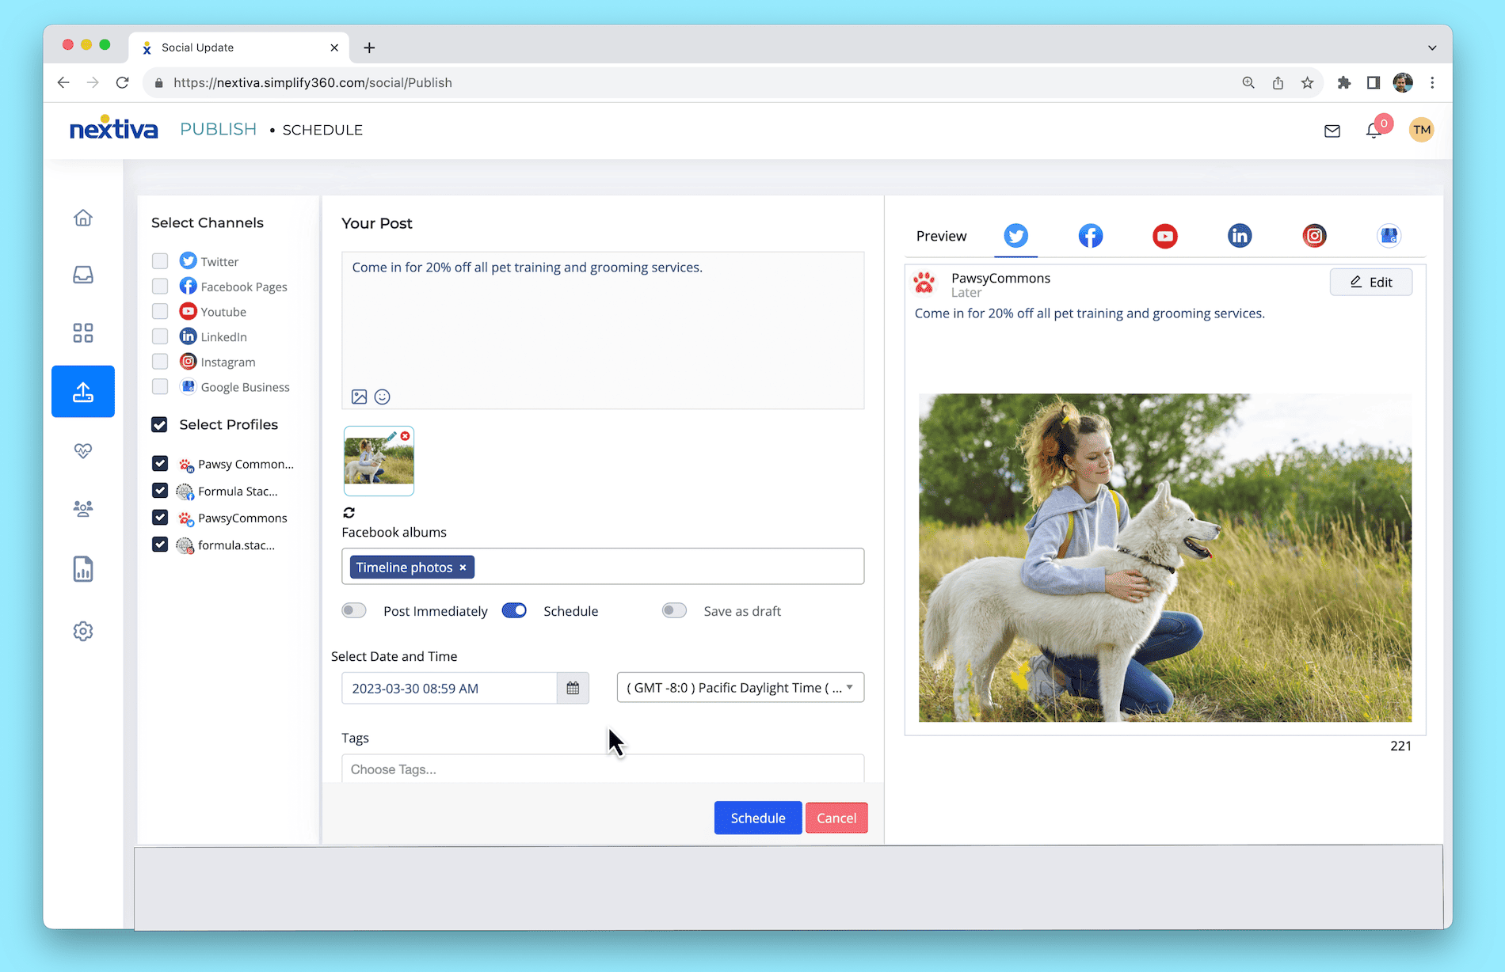Turn on Save as draft toggle
Image resolution: width=1505 pixels, height=972 pixels.
(674, 610)
